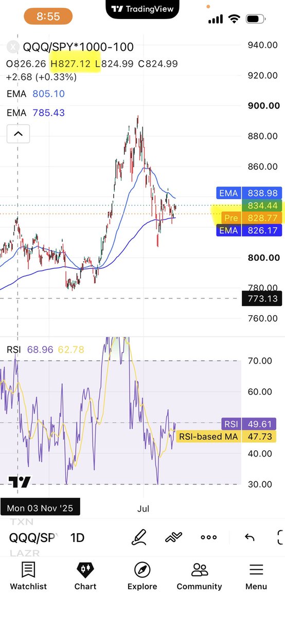Image resolution: width=285 pixels, height=617 pixels.
Task: Open the Community tab
Action: (199, 576)
